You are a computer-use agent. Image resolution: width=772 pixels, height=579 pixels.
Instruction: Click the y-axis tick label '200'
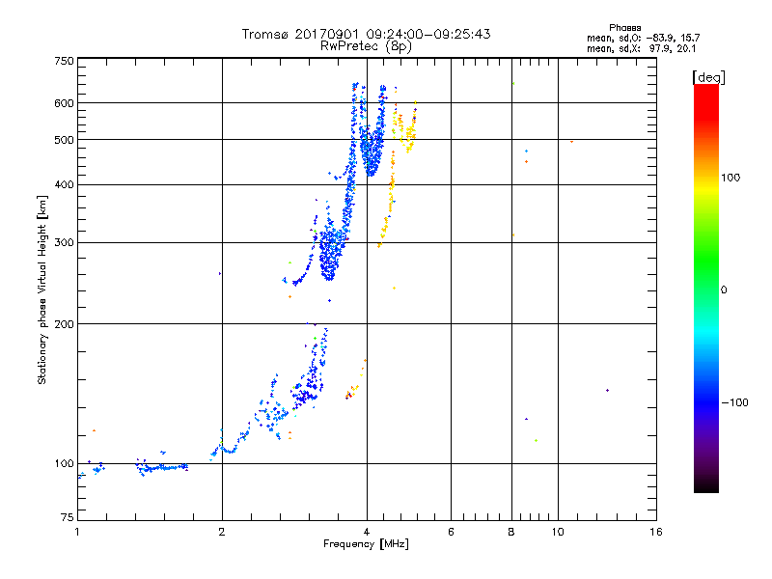tap(64, 324)
